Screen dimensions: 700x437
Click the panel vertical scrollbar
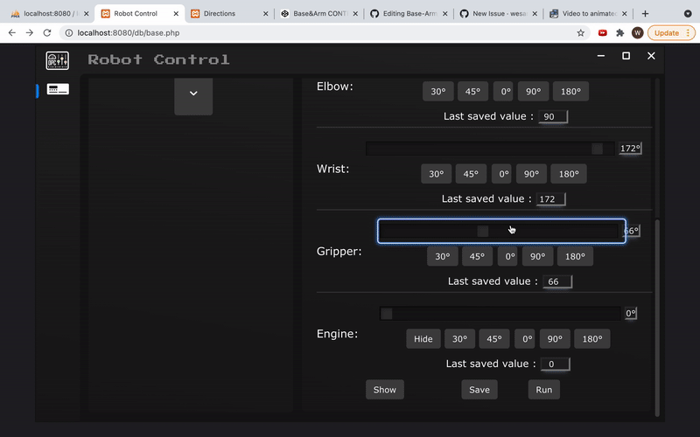[657, 317]
